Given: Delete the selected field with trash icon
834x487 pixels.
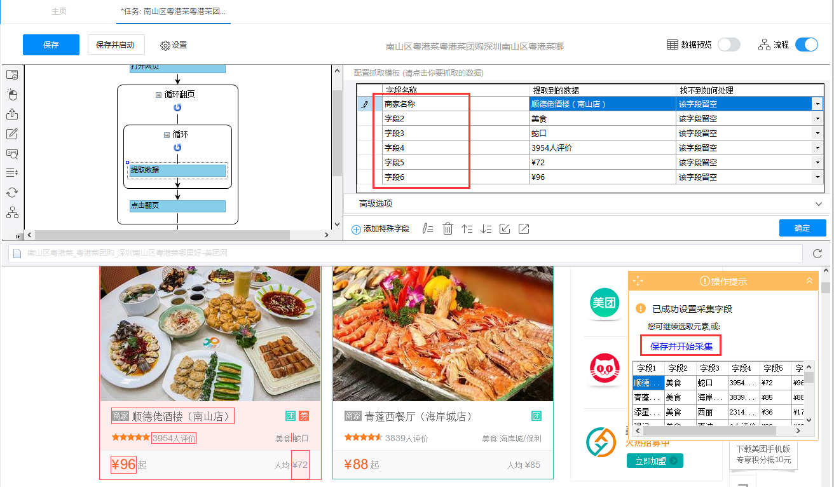Looking at the screenshot, I should [448, 229].
